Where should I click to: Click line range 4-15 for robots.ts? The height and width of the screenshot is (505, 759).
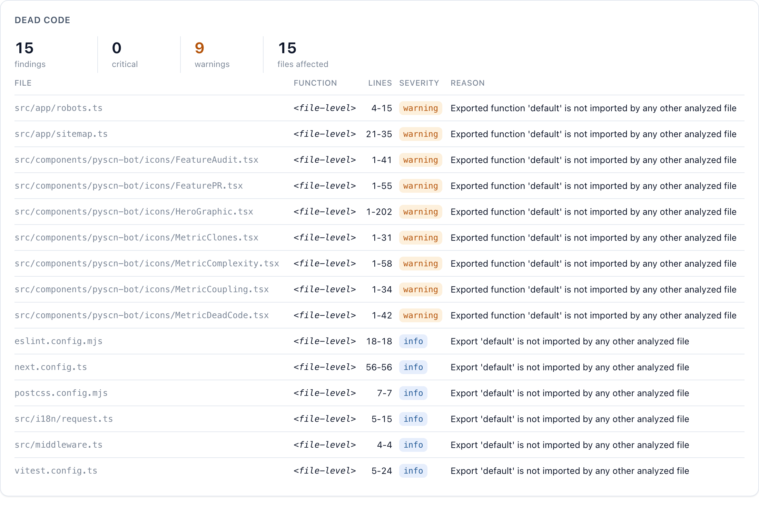coord(382,108)
